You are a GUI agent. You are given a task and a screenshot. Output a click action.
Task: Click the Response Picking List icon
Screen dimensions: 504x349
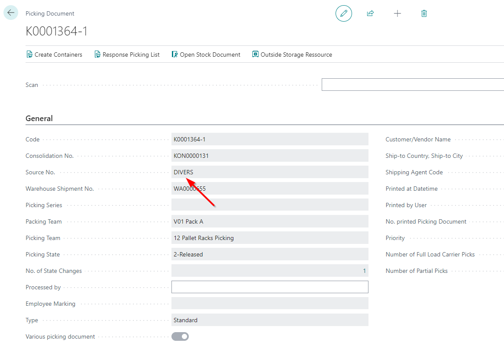[97, 54]
